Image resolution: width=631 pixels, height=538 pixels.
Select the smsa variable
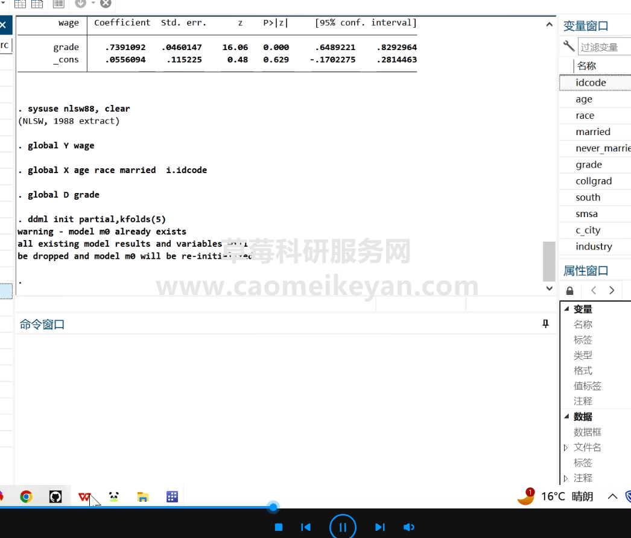click(x=595, y=214)
